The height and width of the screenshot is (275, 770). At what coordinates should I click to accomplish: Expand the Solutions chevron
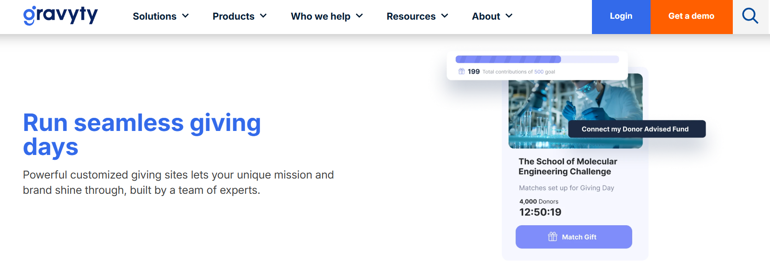(185, 16)
